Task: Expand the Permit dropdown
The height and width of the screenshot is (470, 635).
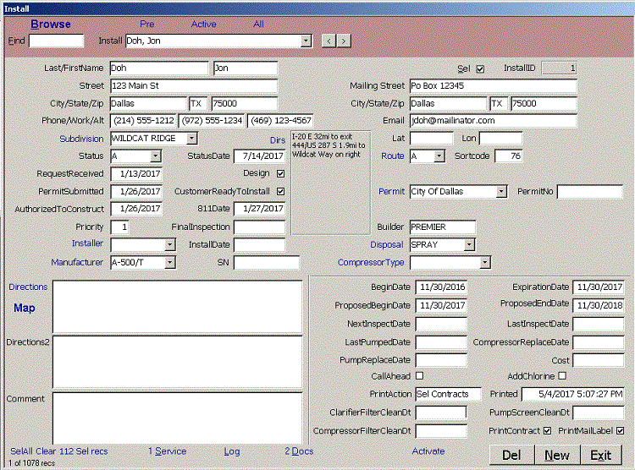Action: tap(501, 192)
